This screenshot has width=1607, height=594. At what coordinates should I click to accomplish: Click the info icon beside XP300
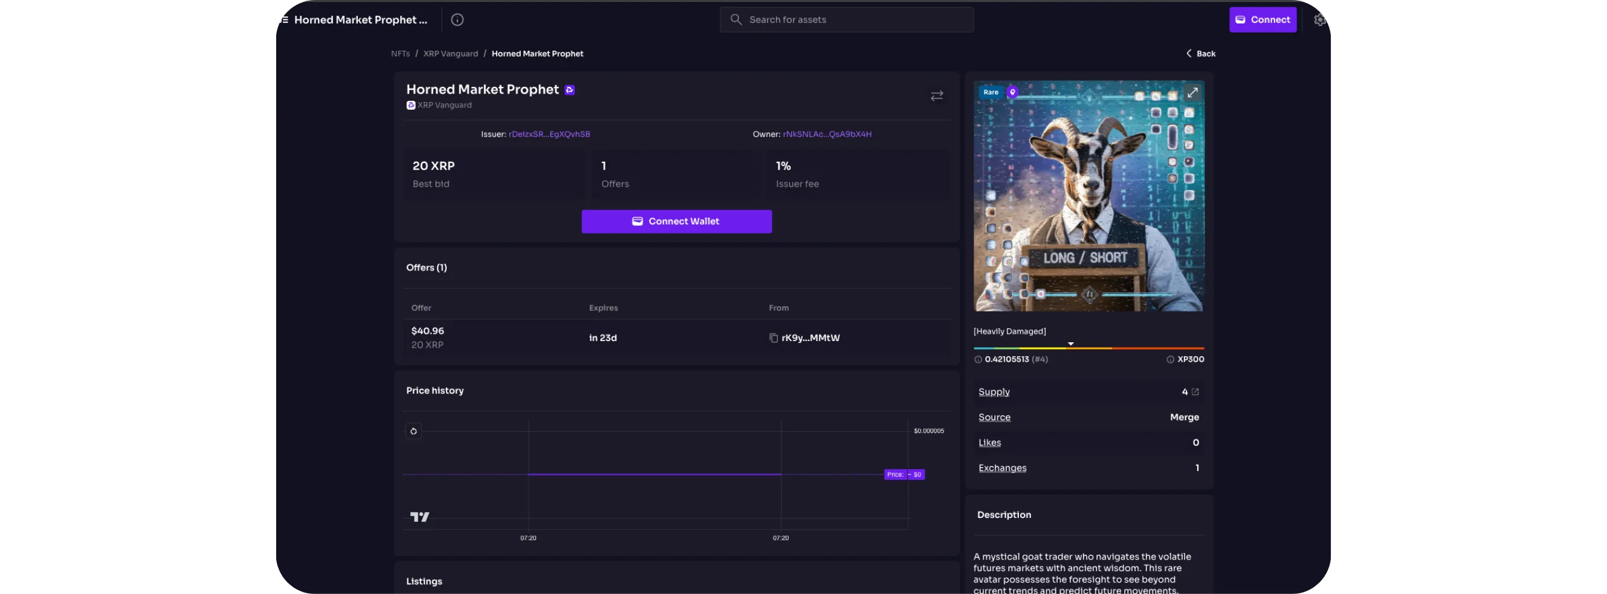pyautogui.click(x=1170, y=360)
